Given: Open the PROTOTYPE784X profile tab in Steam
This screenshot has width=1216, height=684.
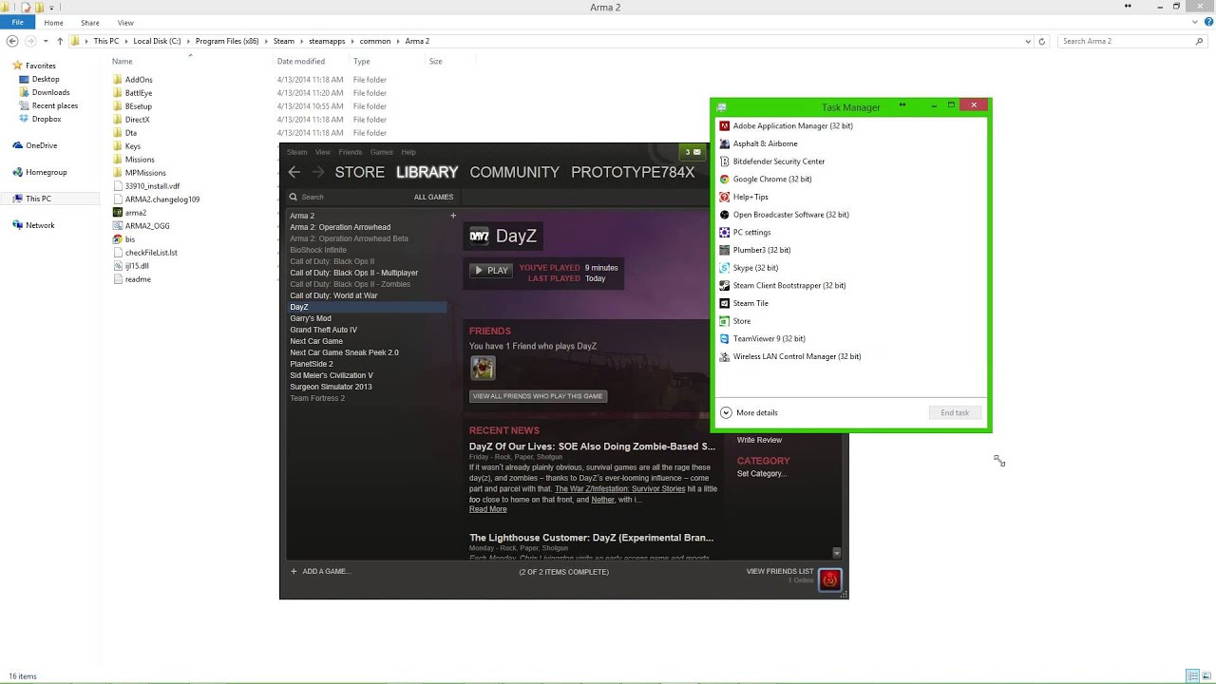Looking at the screenshot, I should click(633, 172).
